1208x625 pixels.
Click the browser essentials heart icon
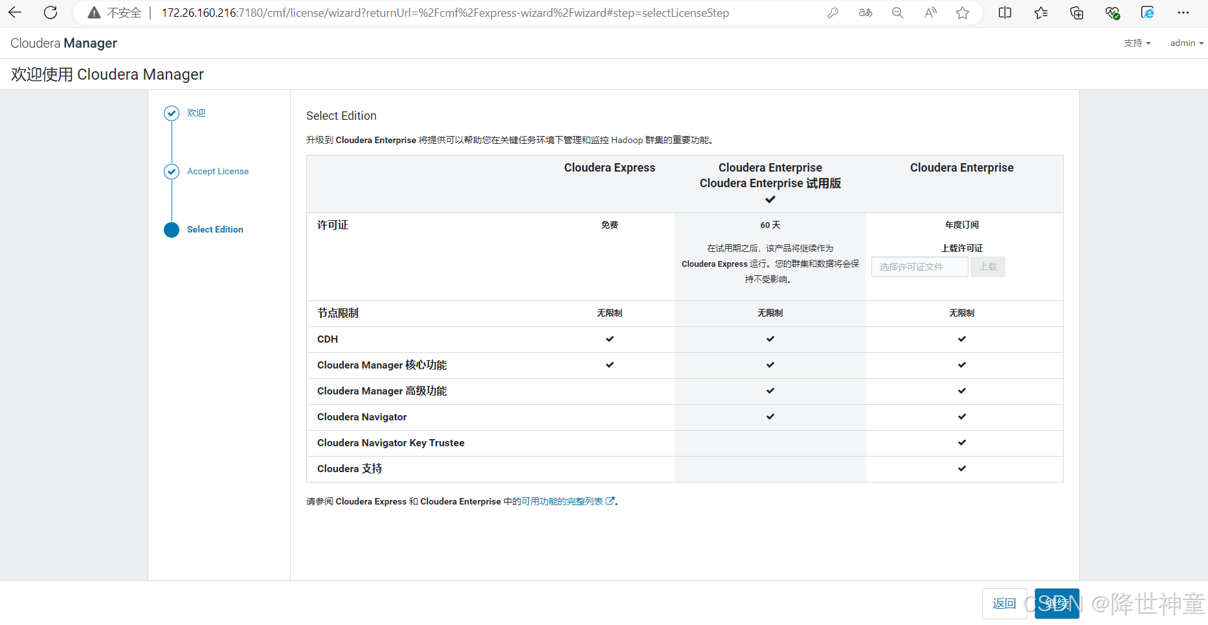tap(1112, 13)
